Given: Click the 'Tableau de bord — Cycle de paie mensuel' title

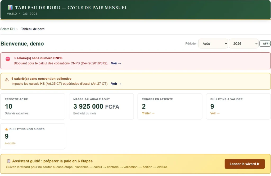Looking at the screenshot, I should (71, 8).
